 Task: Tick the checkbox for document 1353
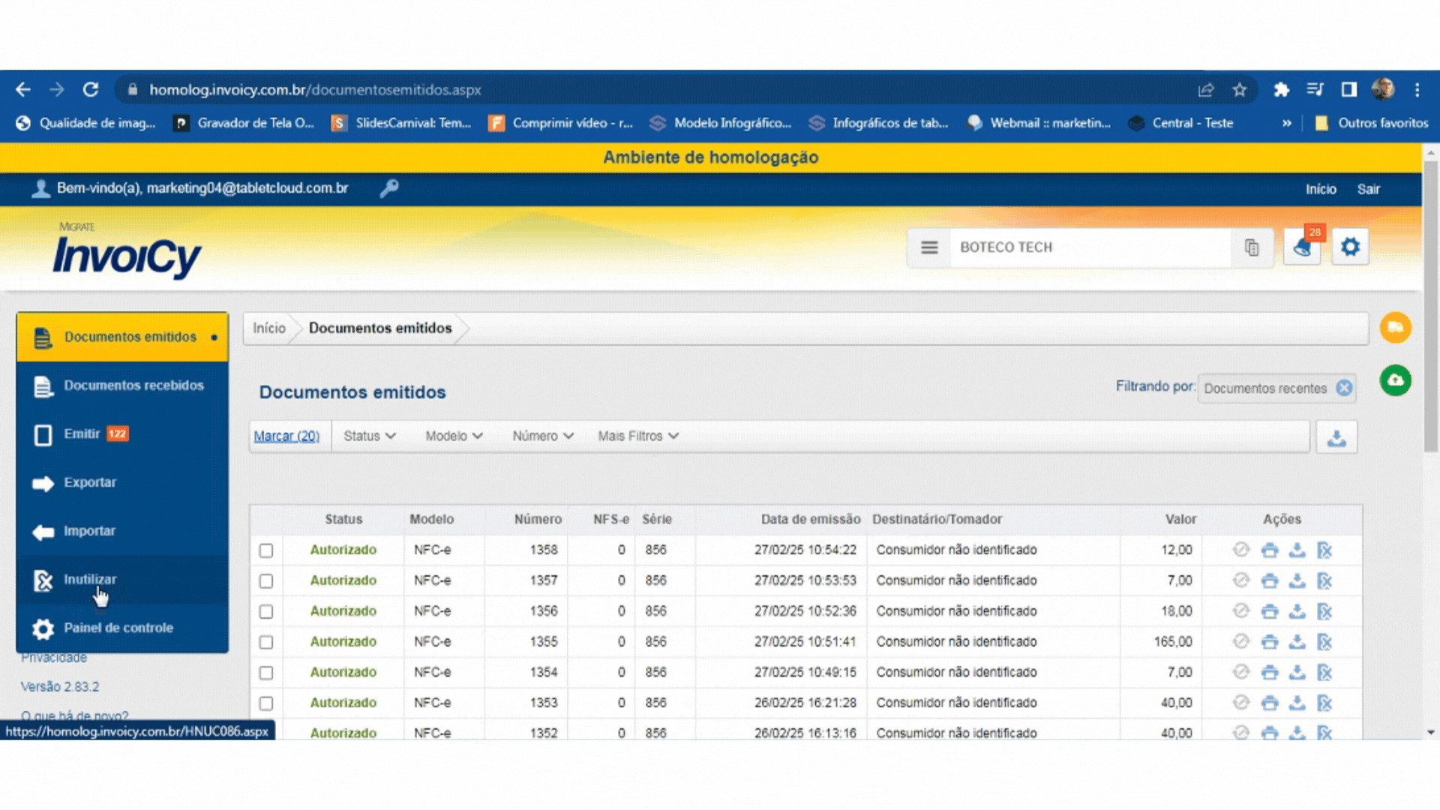tap(266, 703)
